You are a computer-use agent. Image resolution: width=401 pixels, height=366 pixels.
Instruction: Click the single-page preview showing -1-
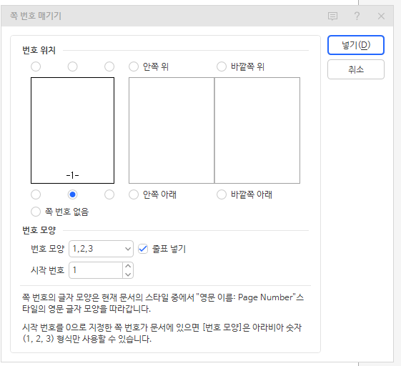(x=72, y=130)
